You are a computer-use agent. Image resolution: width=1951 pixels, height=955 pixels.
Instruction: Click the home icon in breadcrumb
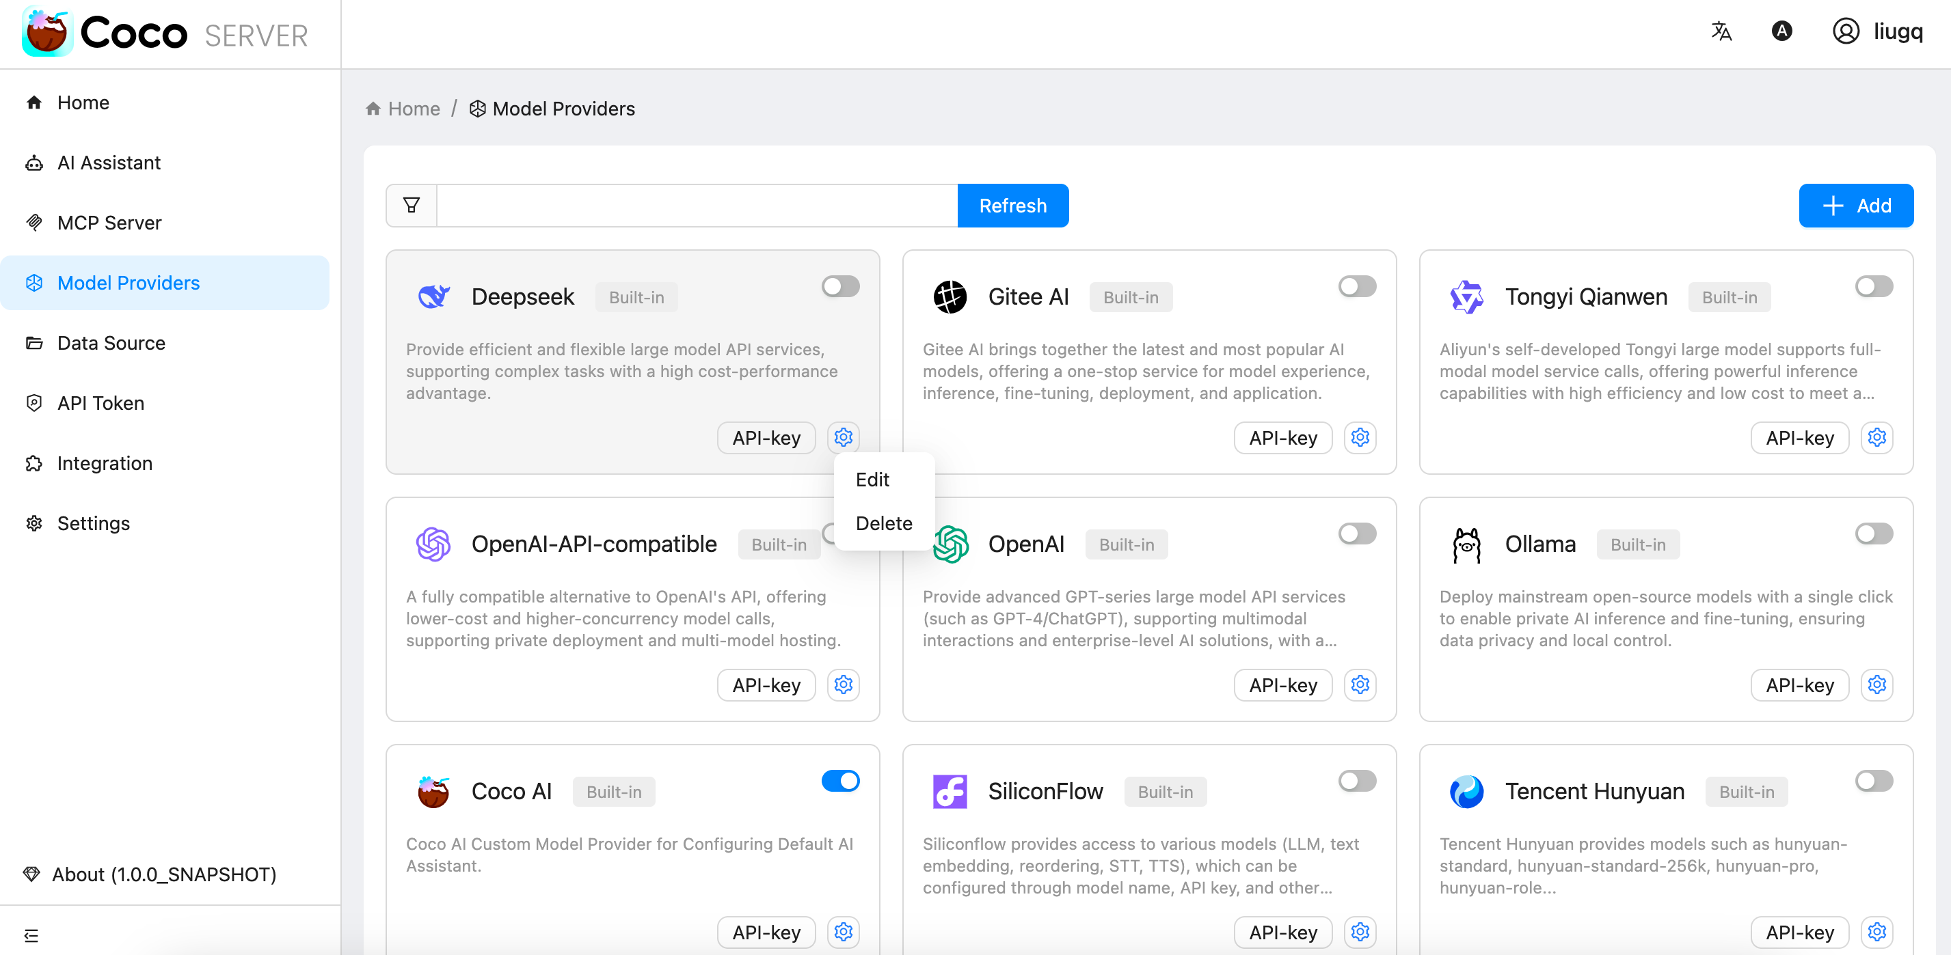coord(373,109)
